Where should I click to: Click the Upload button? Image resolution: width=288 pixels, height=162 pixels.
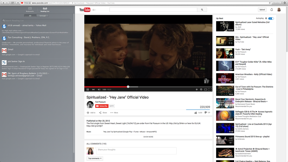click(x=262, y=10)
